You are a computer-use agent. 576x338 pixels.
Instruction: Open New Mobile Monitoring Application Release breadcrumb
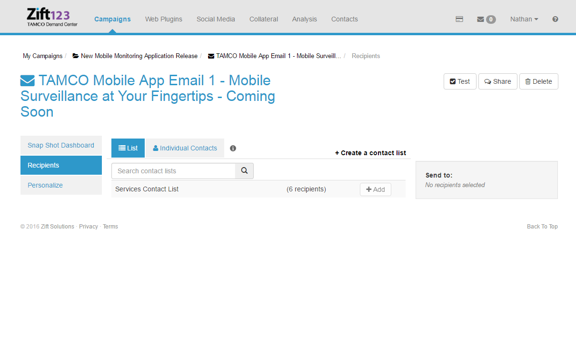coord(135,56)
